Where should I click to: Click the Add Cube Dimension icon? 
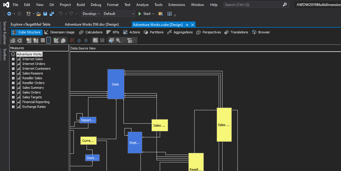coord(56,41)
